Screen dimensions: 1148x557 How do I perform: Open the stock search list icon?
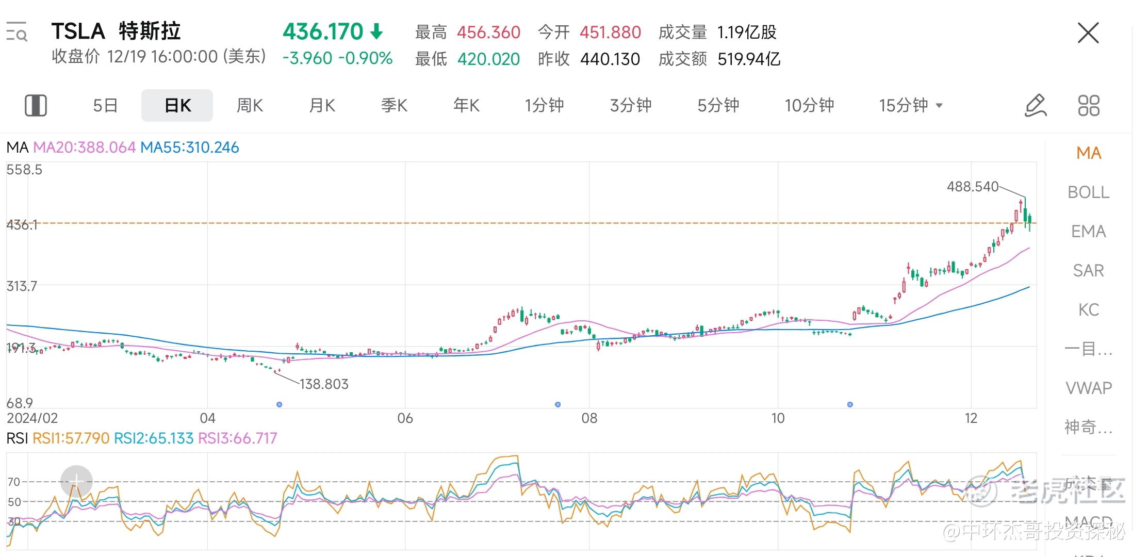point(17,32)
